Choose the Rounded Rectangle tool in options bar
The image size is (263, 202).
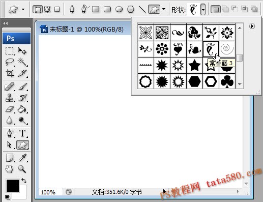[107, 9]
